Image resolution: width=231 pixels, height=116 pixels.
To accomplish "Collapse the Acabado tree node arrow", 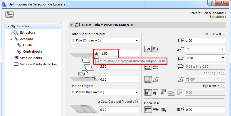I will (x=11, y=39).
